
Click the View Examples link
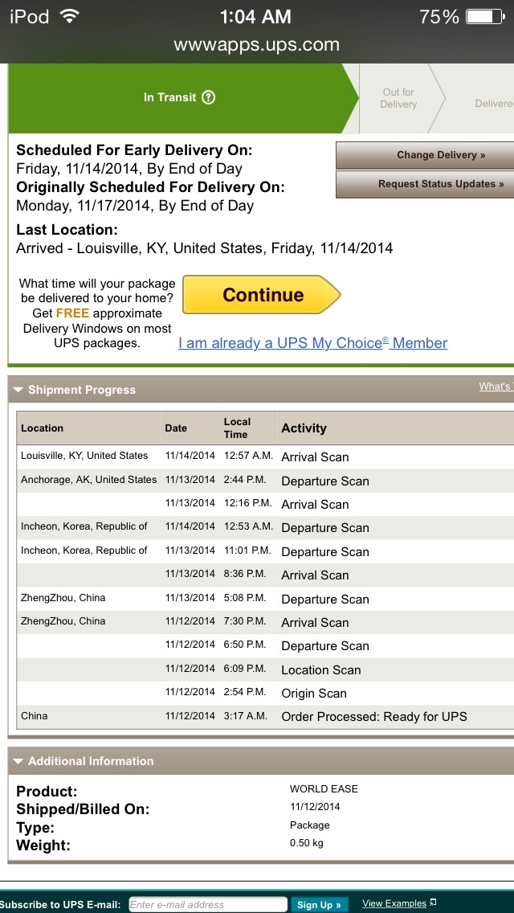394,903
